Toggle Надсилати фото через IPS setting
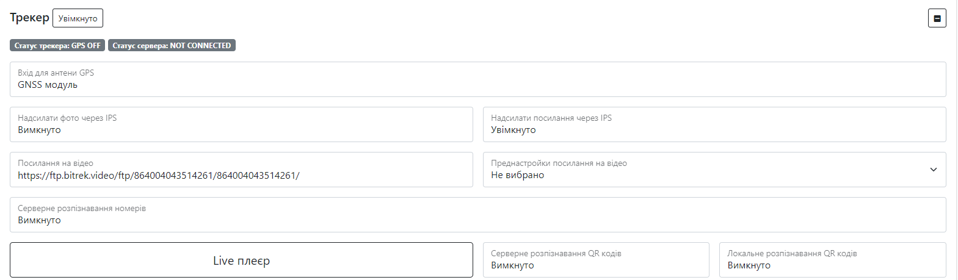The image size is (958, 280). point(241,124)
